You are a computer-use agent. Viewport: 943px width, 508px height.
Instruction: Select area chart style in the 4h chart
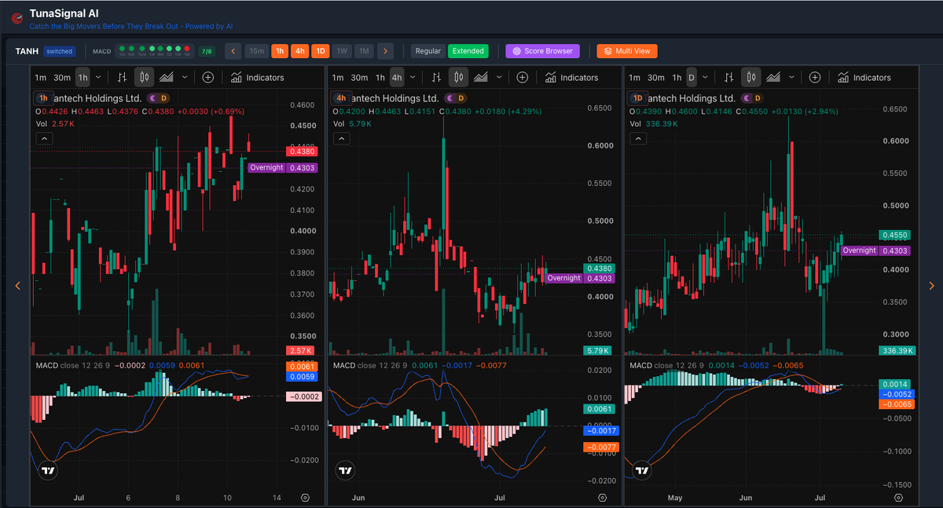pos(480,77)
